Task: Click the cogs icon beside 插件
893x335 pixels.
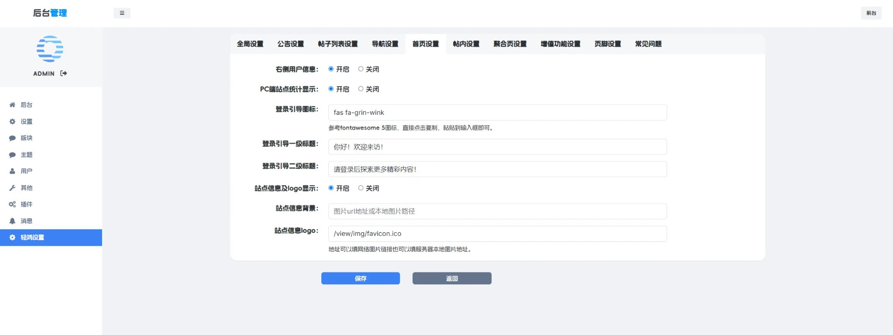Action: 12,204
